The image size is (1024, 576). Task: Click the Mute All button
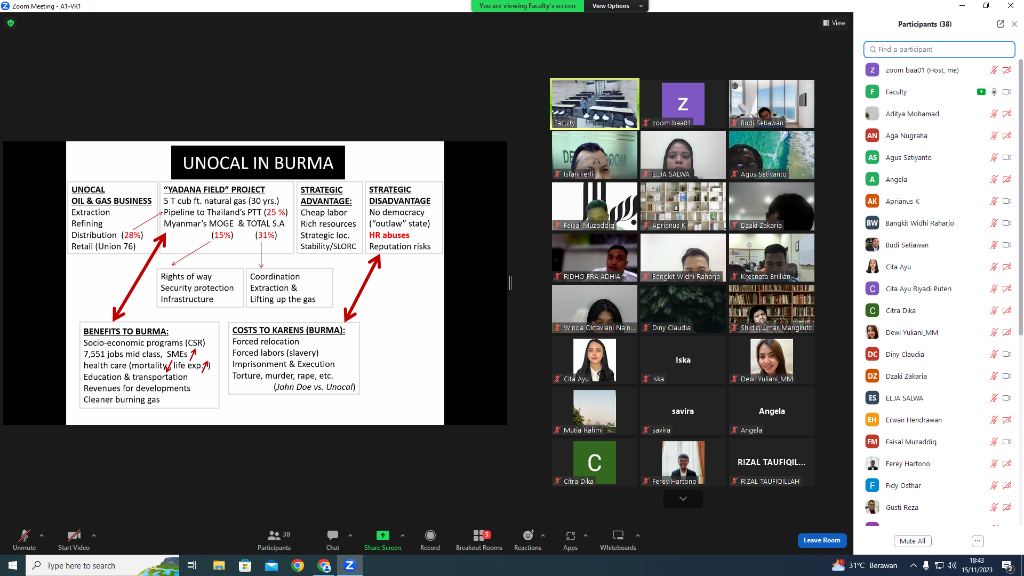913,541
